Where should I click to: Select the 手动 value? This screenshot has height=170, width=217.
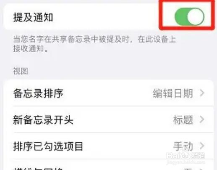pyautogui.click(x=183, y=146)
